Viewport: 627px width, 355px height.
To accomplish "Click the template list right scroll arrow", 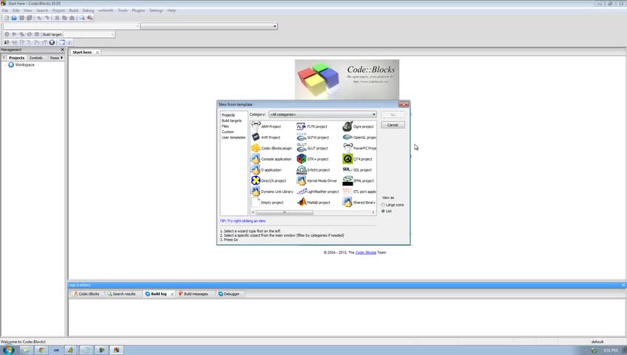I will (373, 212).
